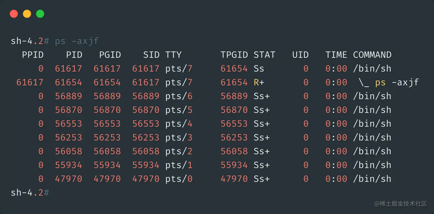Click the PPID value 61617 in row two

30,82
